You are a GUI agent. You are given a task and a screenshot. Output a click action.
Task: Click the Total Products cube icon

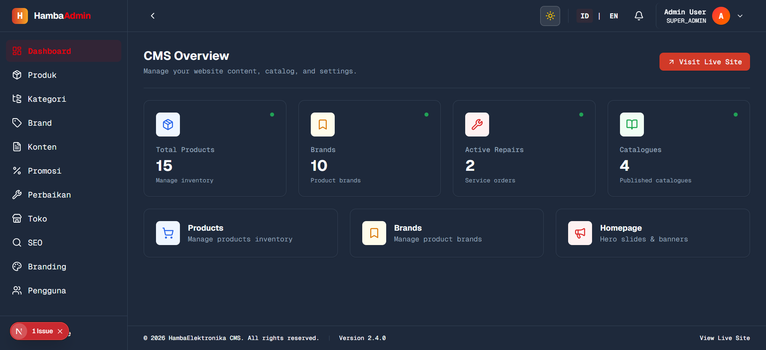pos(168,125)
